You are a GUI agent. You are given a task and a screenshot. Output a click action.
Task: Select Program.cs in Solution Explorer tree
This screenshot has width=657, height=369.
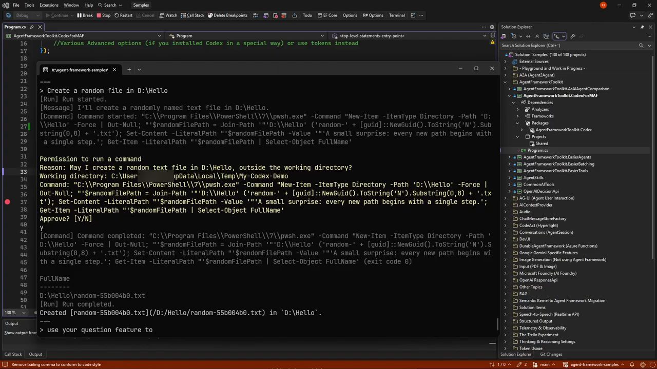click(x=537, y=150)
